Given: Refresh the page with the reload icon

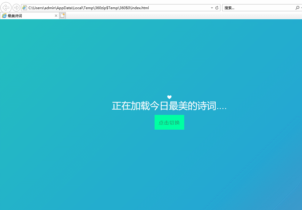Looking at the screenshot, I should click(217, 8).
